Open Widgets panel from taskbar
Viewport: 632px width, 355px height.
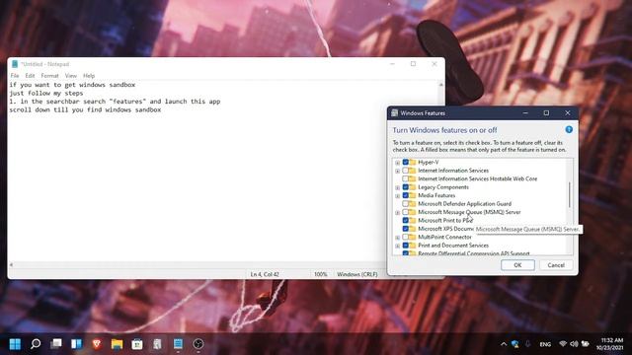76,344
